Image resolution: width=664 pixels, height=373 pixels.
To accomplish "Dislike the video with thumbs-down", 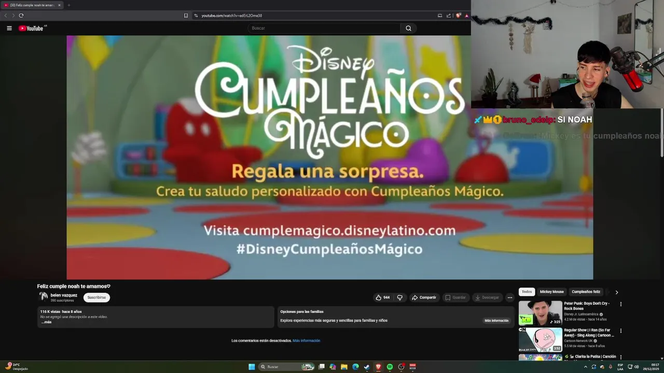I will (x=399, y=297).
